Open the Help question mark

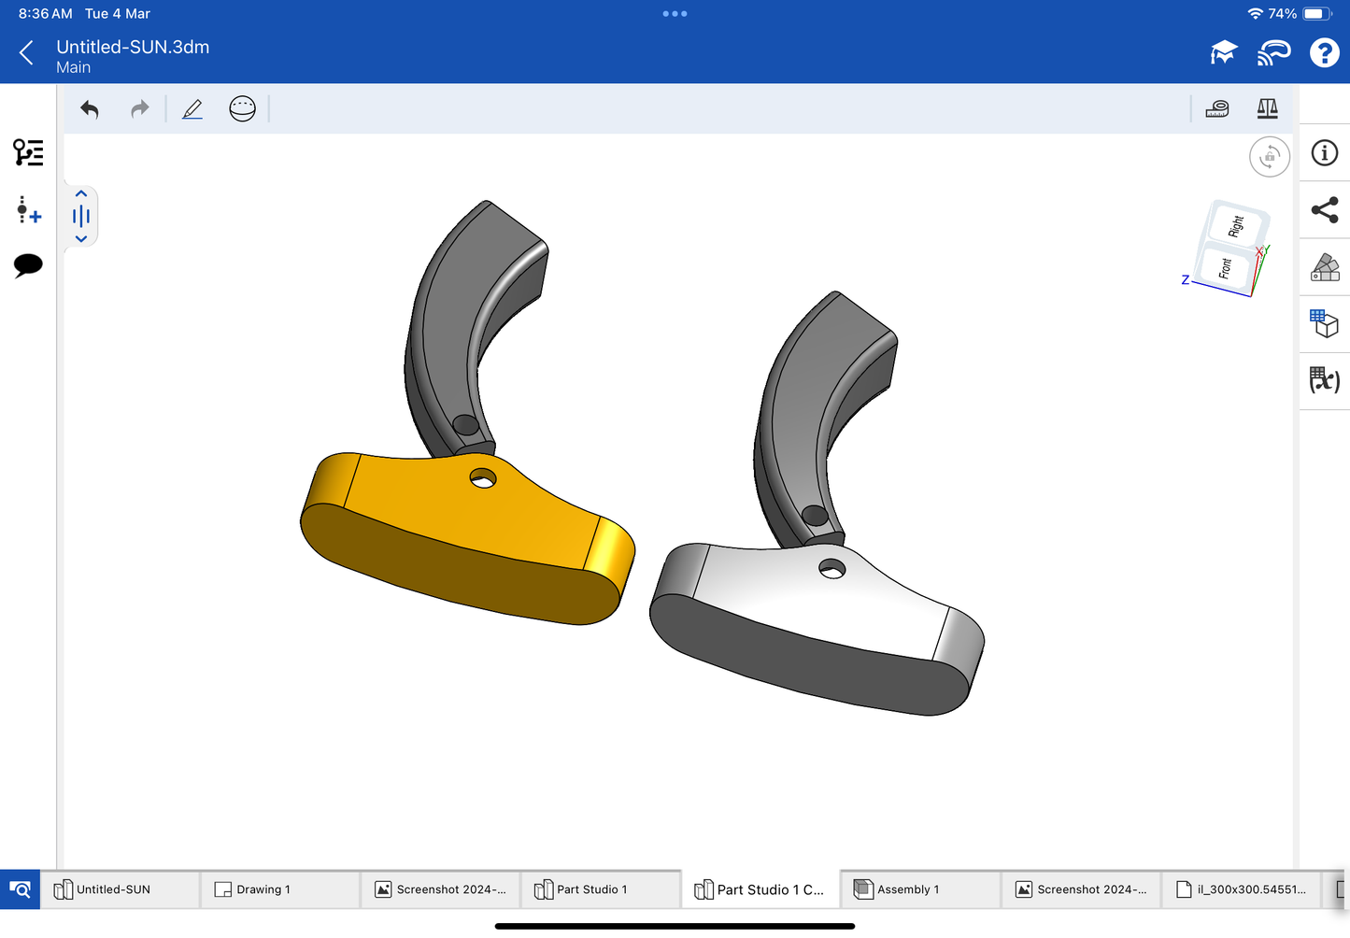pyautogui.click(x=1324, y=53)
